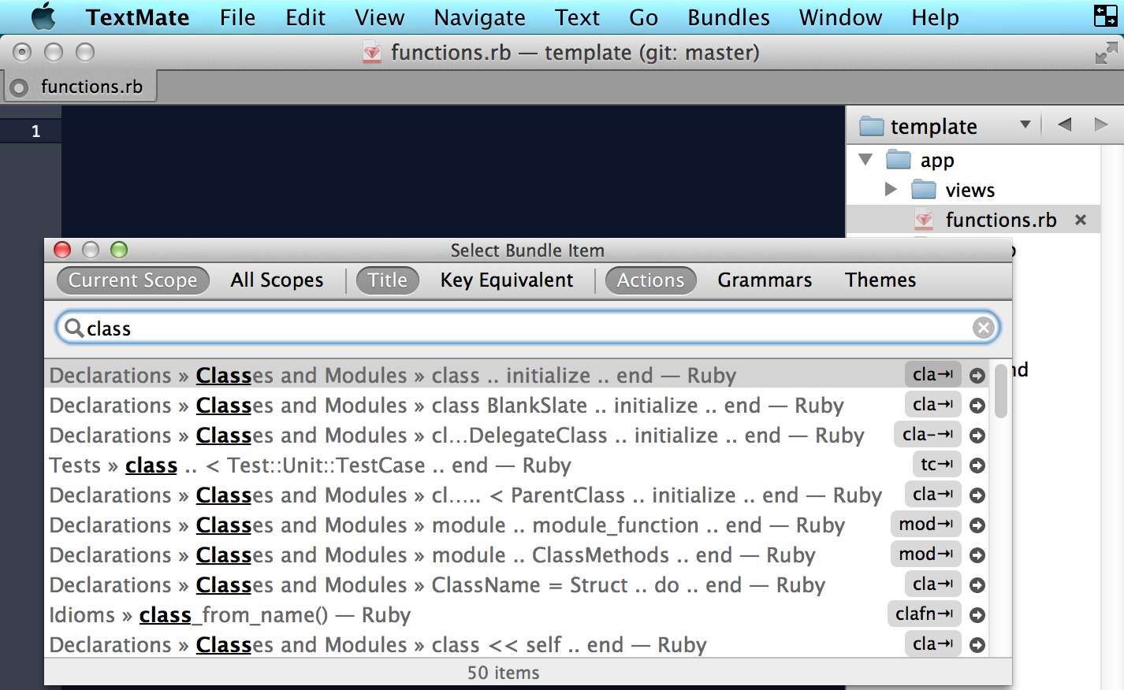1124x690 pixels.
Task: Open arrow for Test::Unit::TestCase row
Action: coord(977,466)
